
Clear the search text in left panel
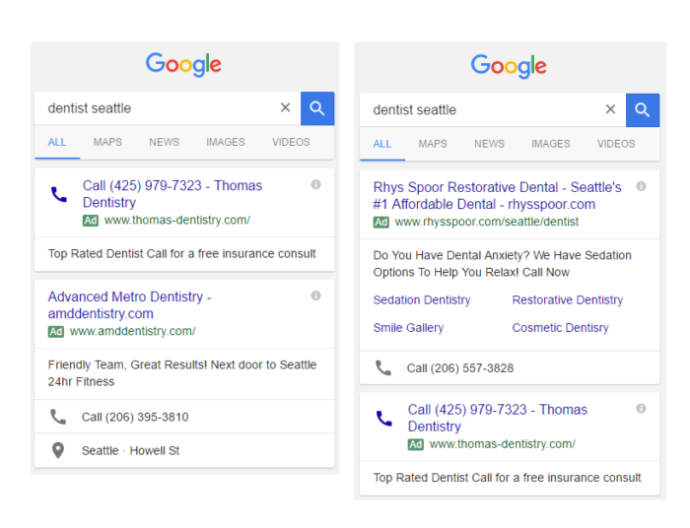(285, 107)
